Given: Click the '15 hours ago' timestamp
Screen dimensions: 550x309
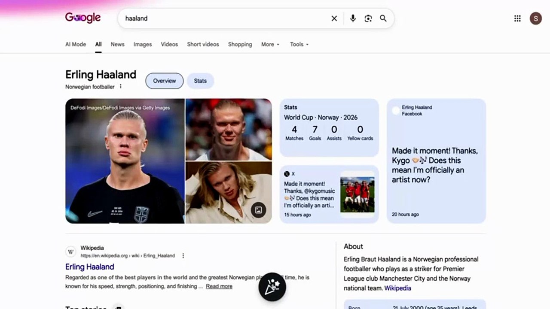Looking at the screenshot, I should [297, 215].
